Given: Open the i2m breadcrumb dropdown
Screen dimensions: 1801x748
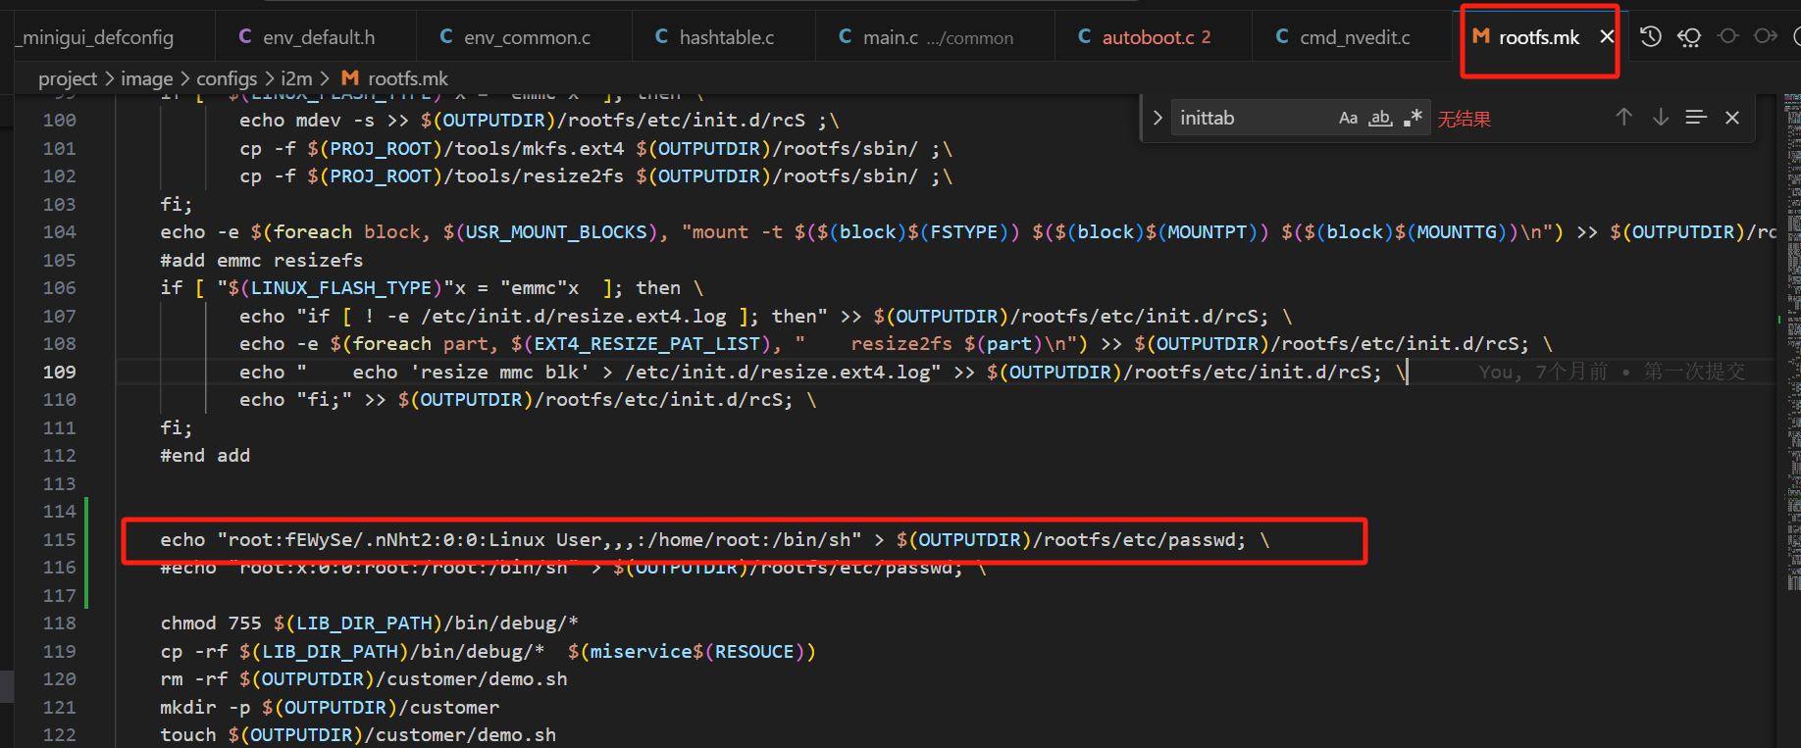Looking at the screenshot, I should point(296,78).
